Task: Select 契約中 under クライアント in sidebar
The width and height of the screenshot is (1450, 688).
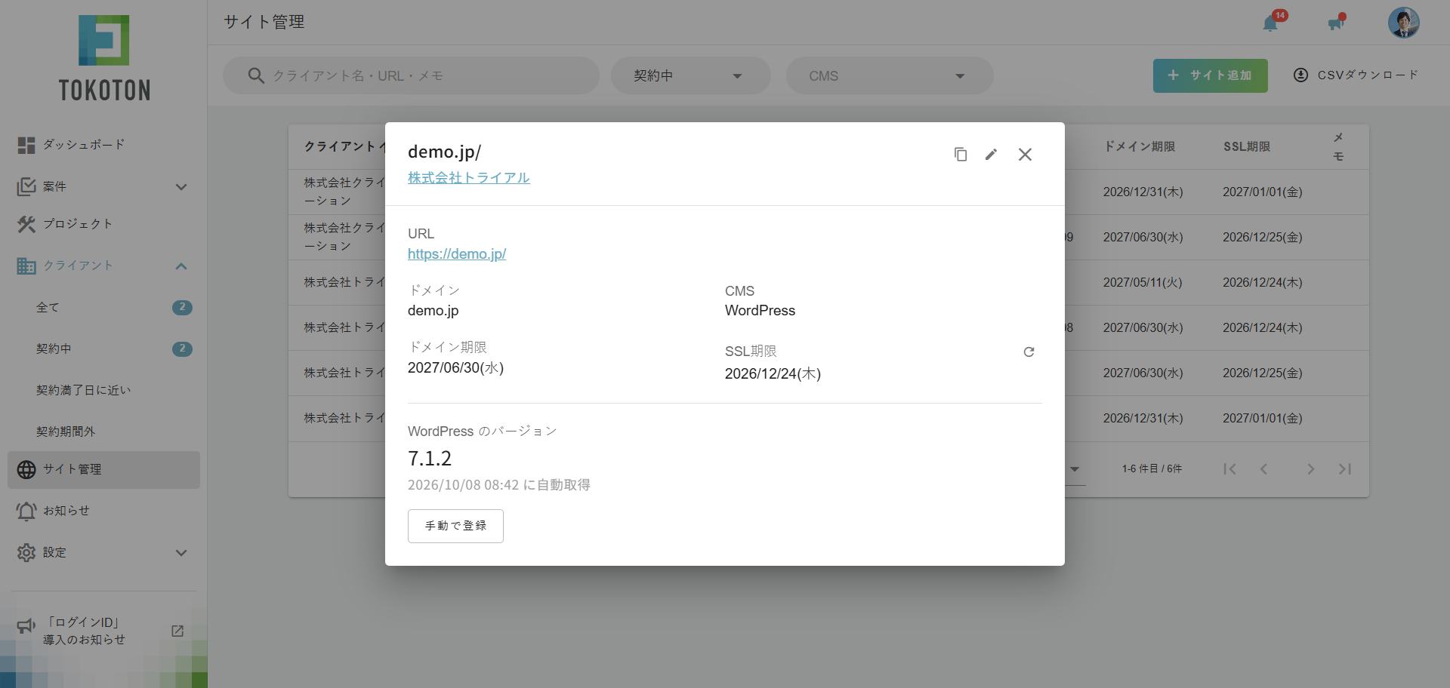Action: pos(103,349)
